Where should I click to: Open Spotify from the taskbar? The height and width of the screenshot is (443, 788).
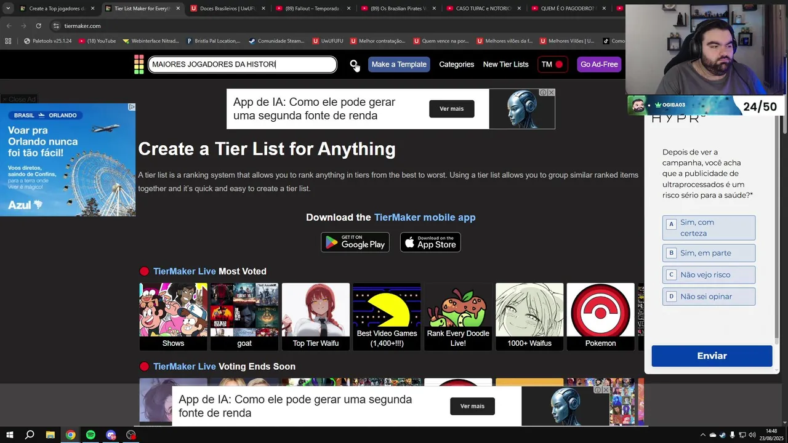click(x=90, y=435)
